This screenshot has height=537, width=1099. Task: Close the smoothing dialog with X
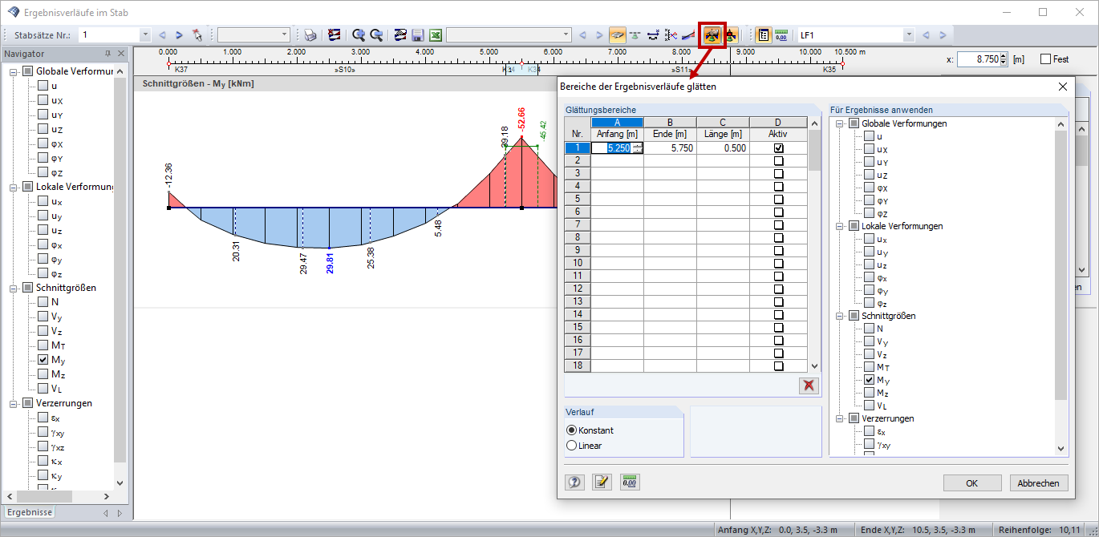pos(1063,87)
